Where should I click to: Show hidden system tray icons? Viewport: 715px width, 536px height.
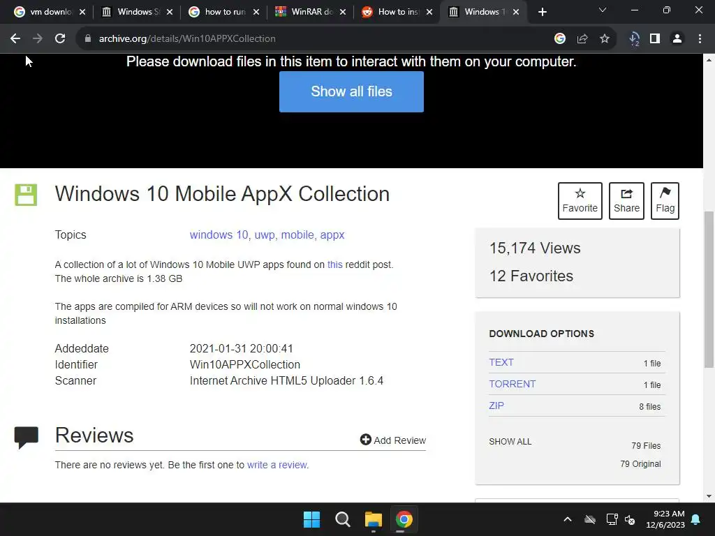click(x=568, y=519)
